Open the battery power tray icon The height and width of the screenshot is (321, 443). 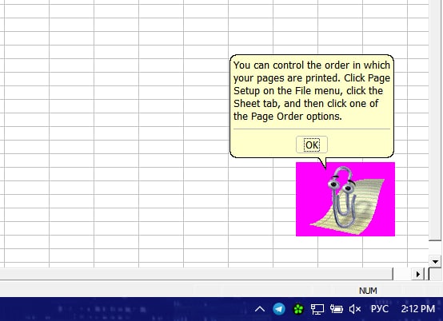point(336,309)
